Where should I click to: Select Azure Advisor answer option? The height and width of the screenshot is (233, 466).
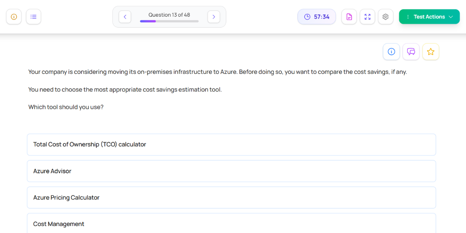click(231, 171)
